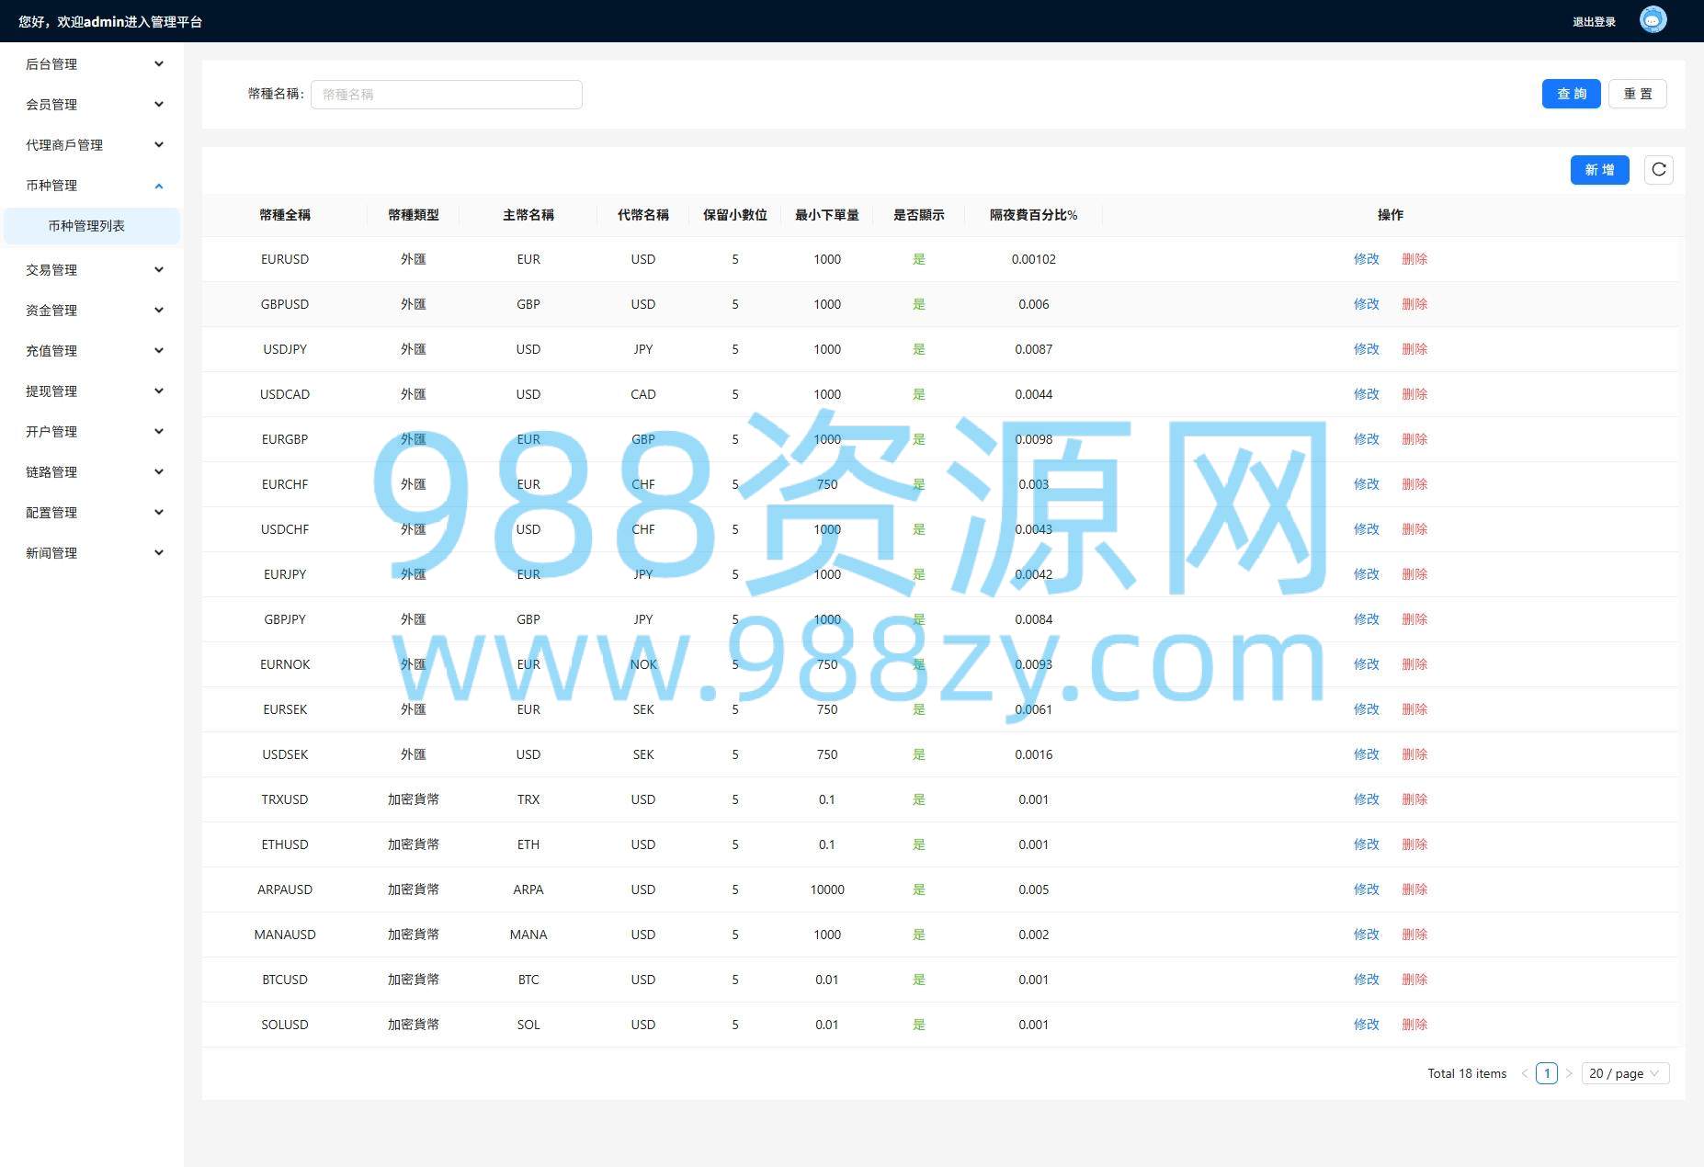The height and width of the screenshot is (1167, 1704).
Task: Click 新增 to add a currency
Action: pyautogui.click(x=1599, y=170)
